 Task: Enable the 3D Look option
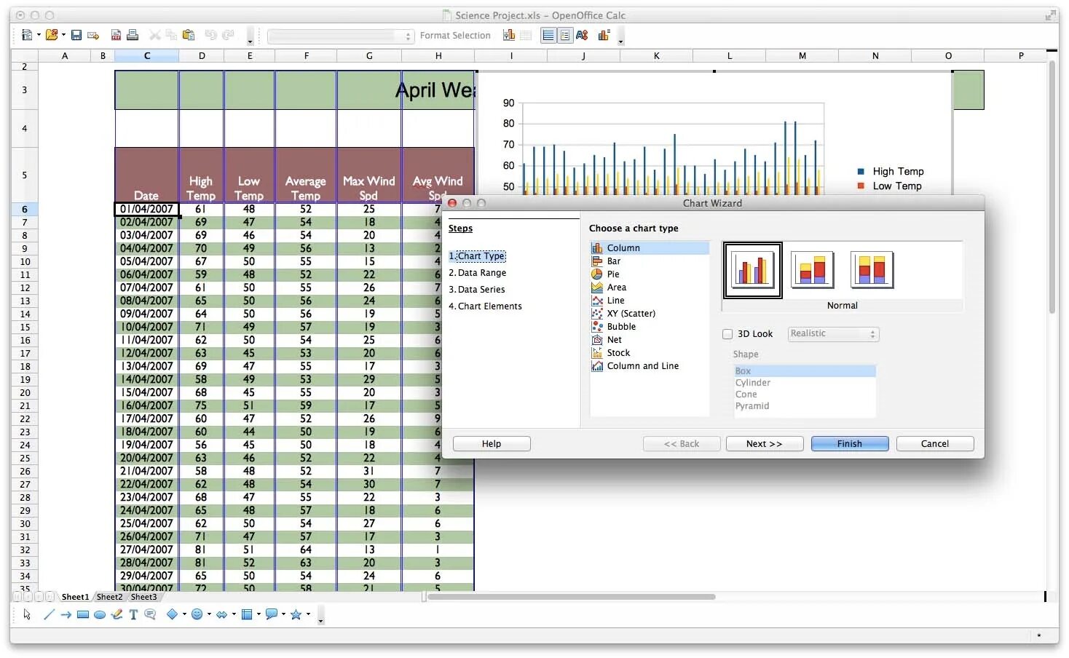click(x=727, y=333)
